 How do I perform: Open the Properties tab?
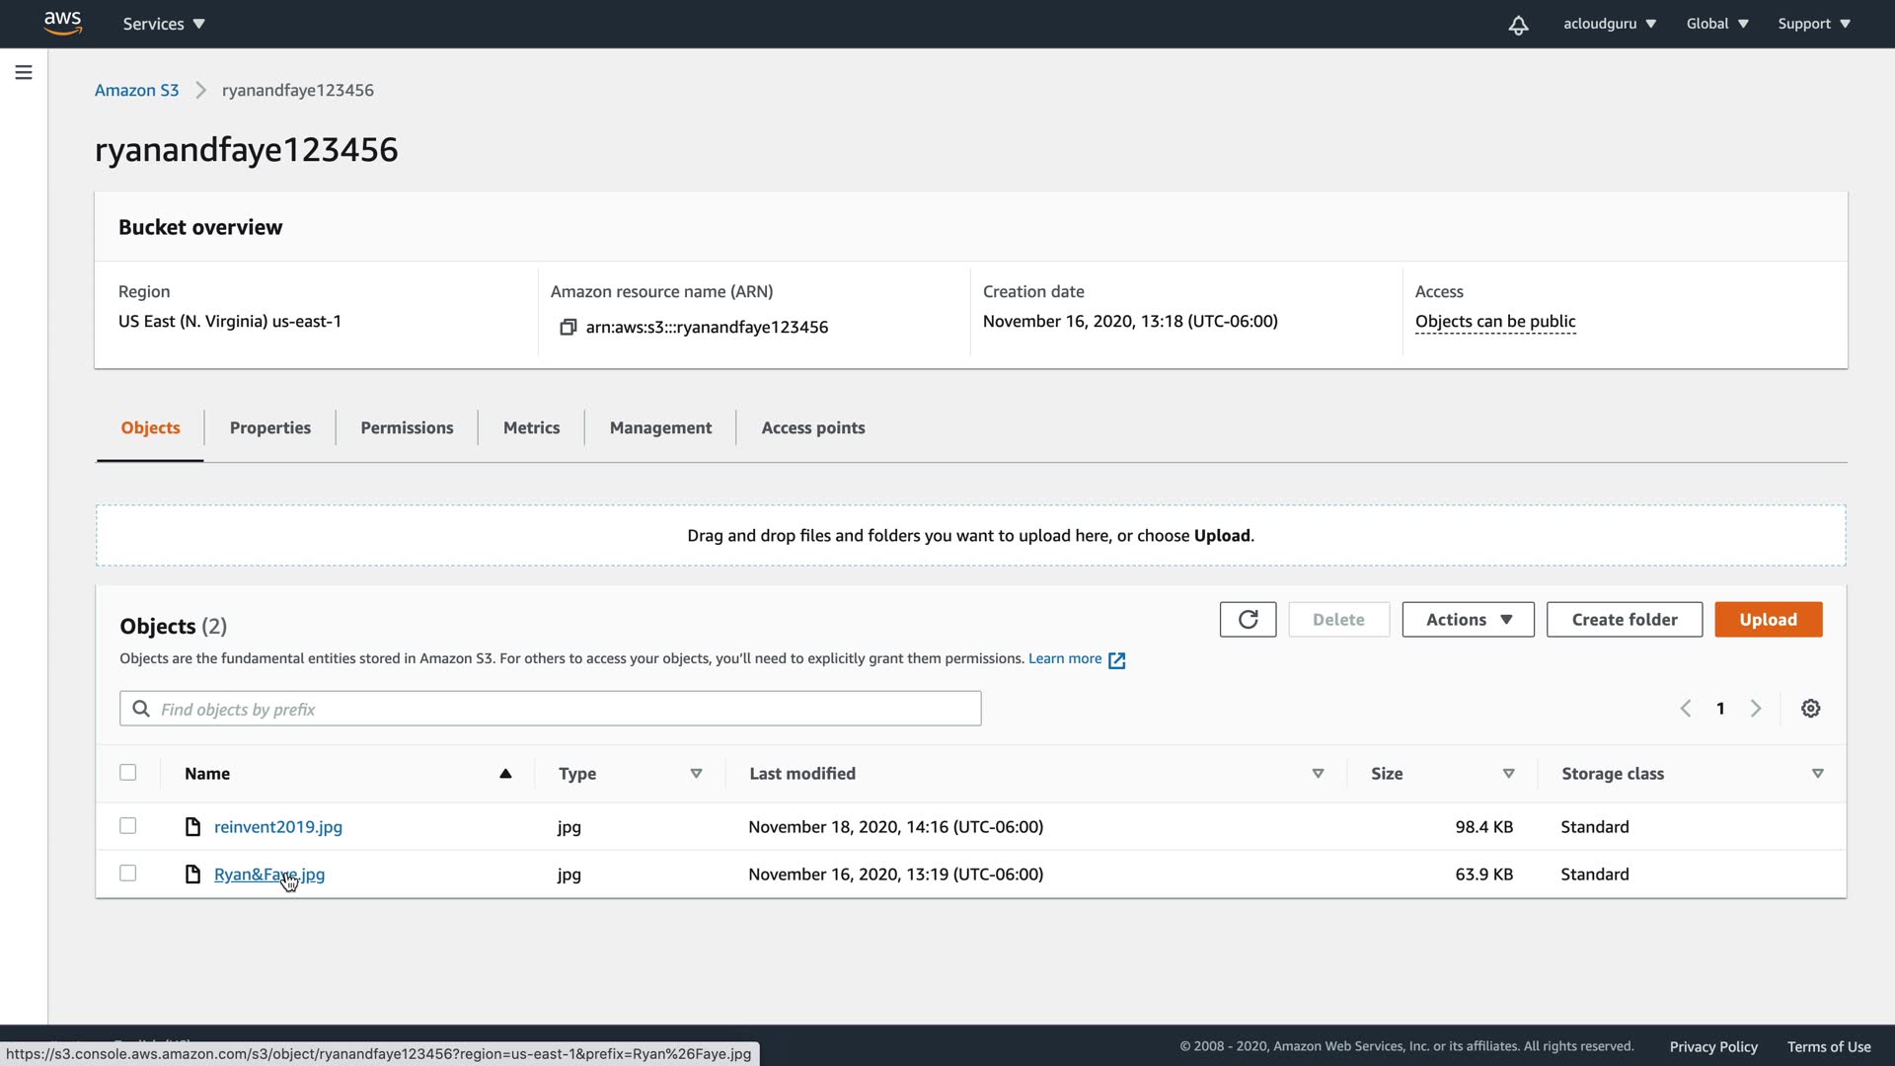[269, 427]
